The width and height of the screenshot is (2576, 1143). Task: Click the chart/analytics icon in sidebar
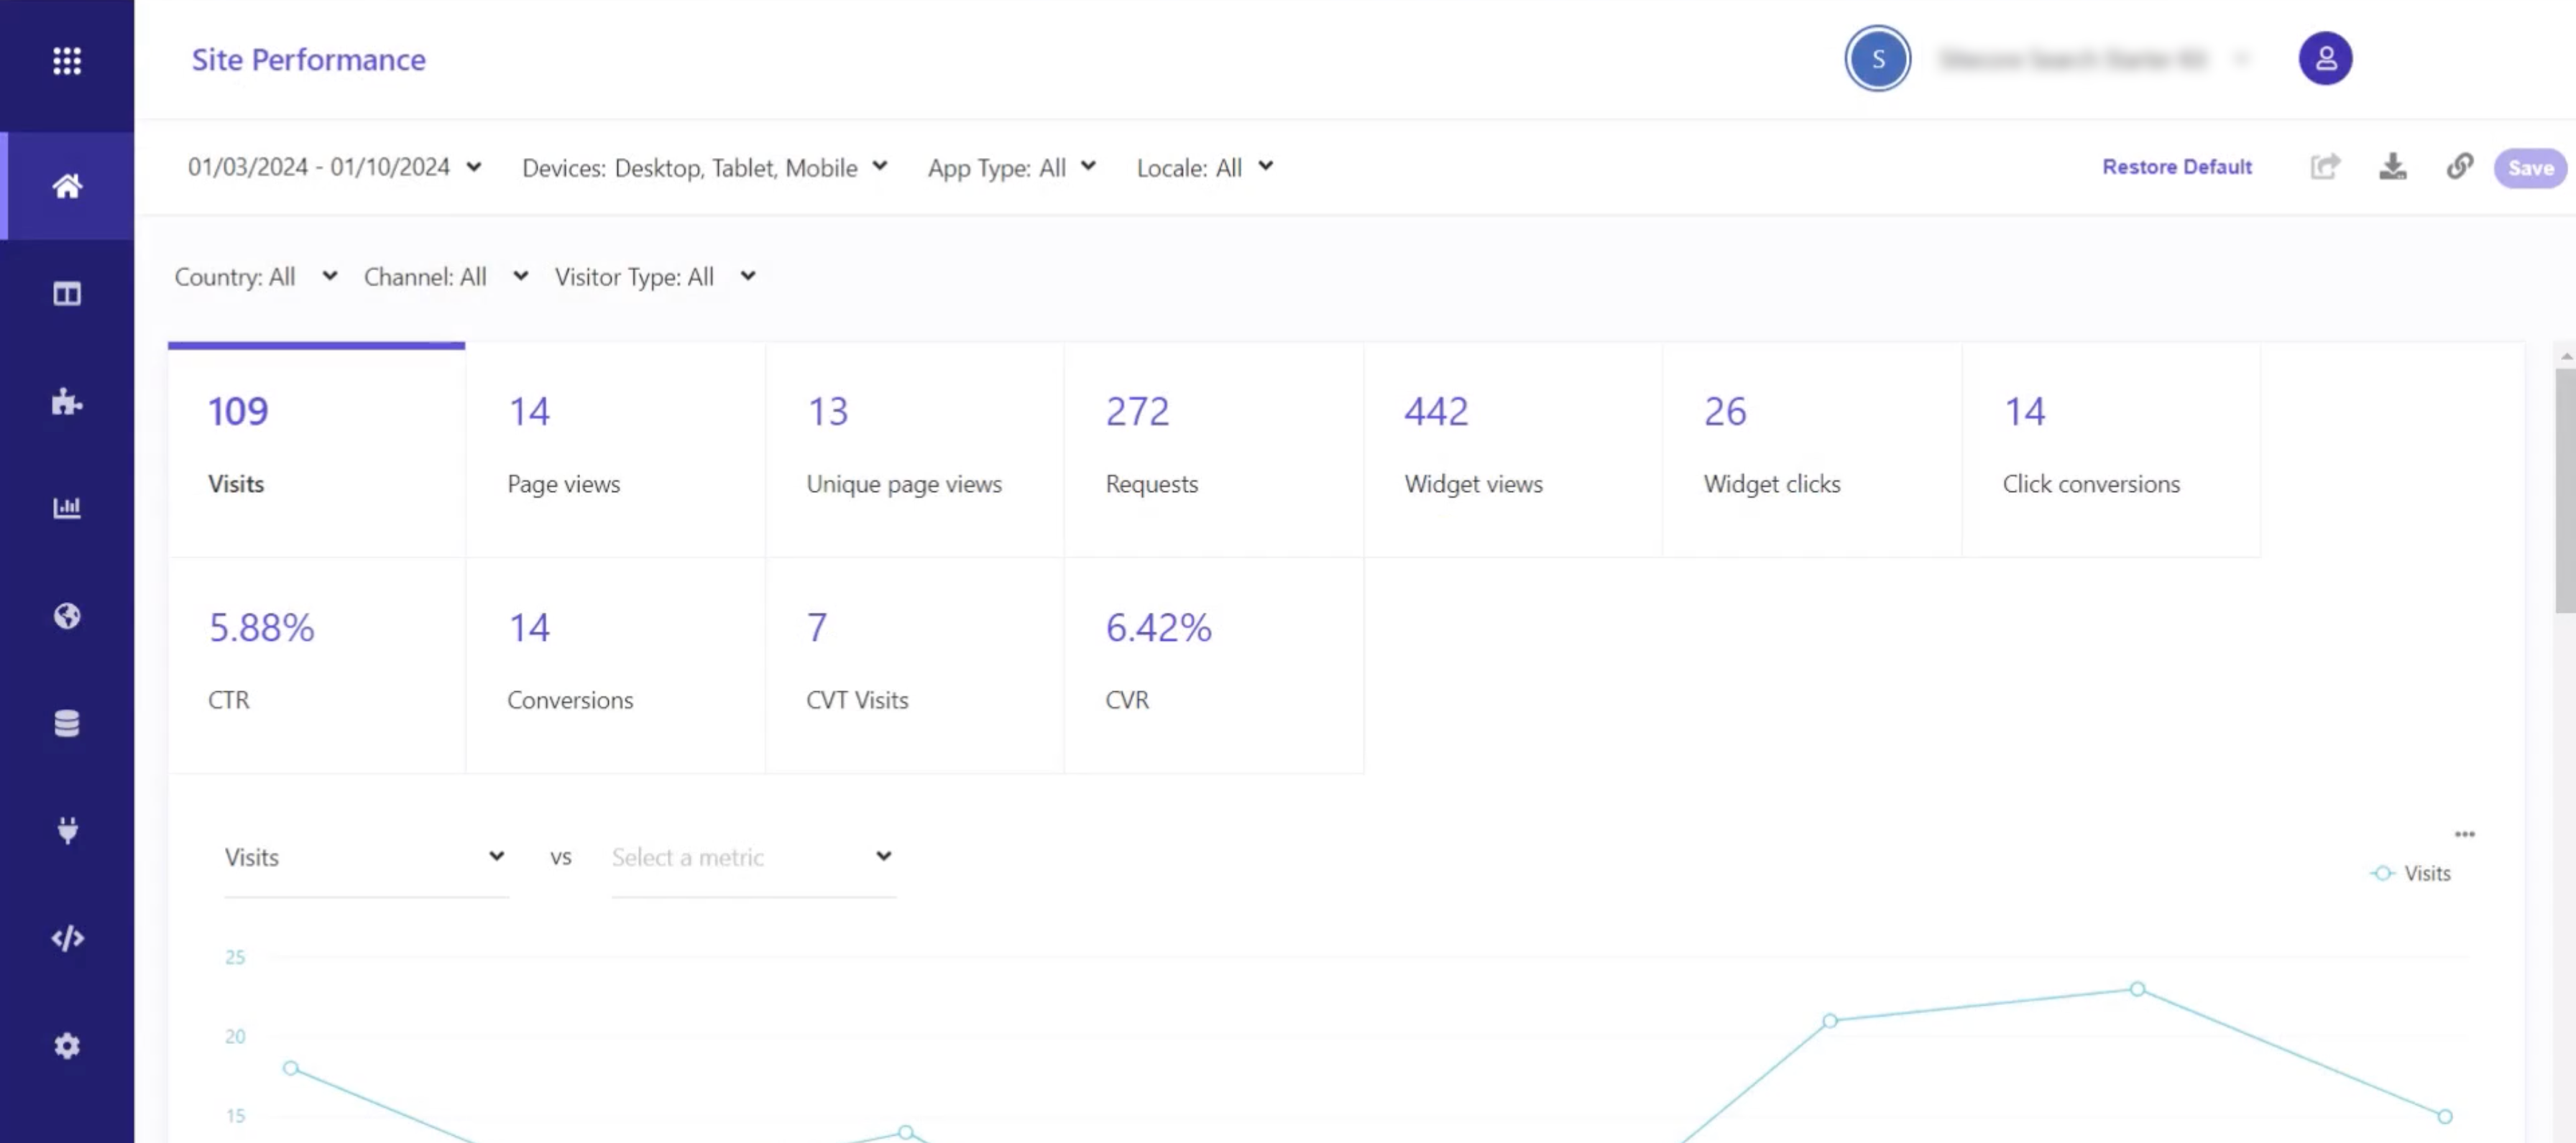point(65,507)
